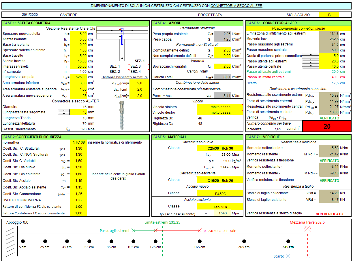Screen dimensions: 353x263
Task: Select Passo utente centrale 40,0 cell
Action: pos(329,67)
